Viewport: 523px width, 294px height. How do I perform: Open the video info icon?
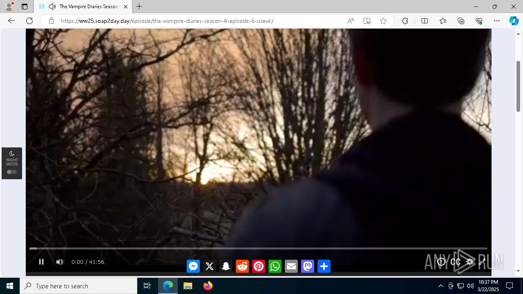tap(441, 262)
